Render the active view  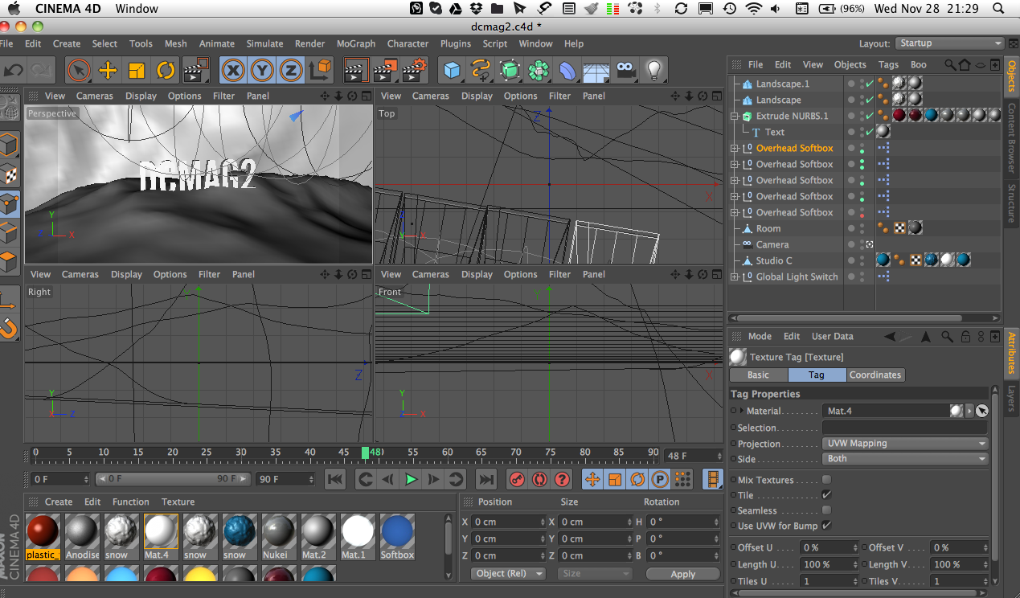click(x=356, y=70)
